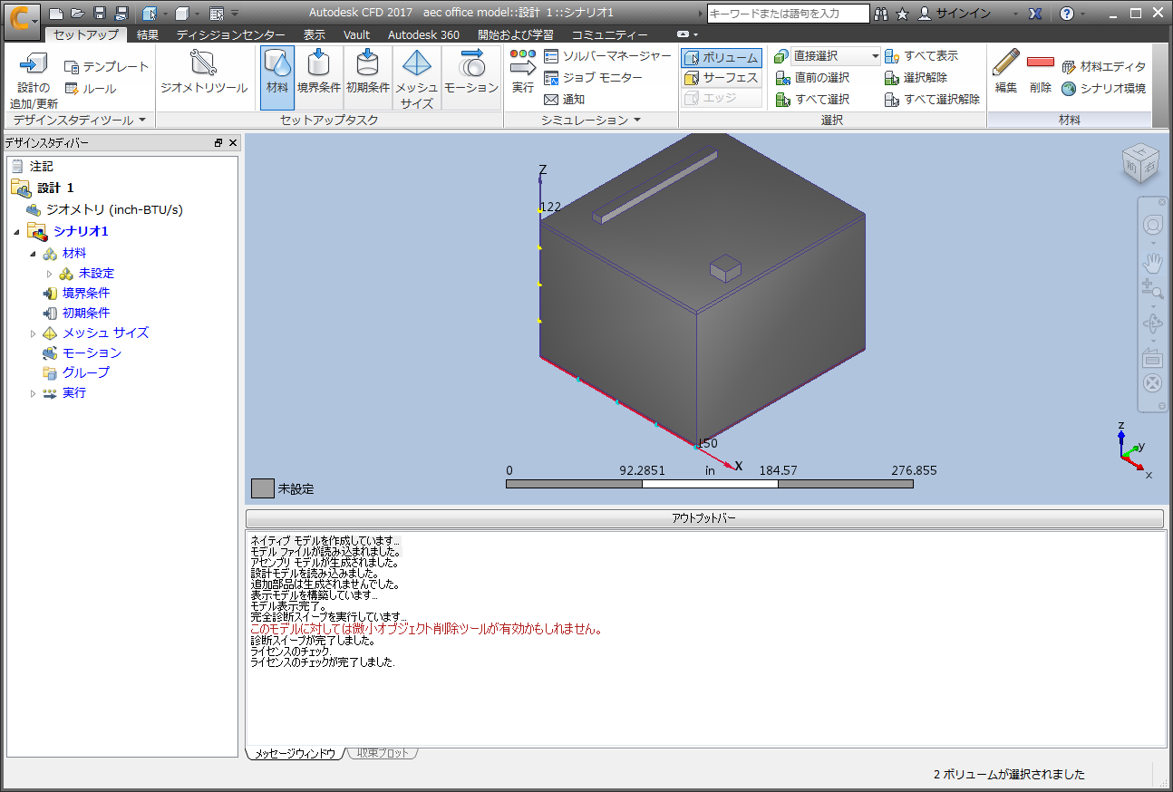Collapse the 材料 tree node
The height and width of the screenshot is (792, 1173).
(x=34, y=254)
